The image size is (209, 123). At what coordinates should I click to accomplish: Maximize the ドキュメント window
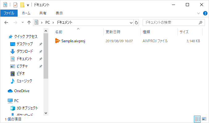click(187, 5)
